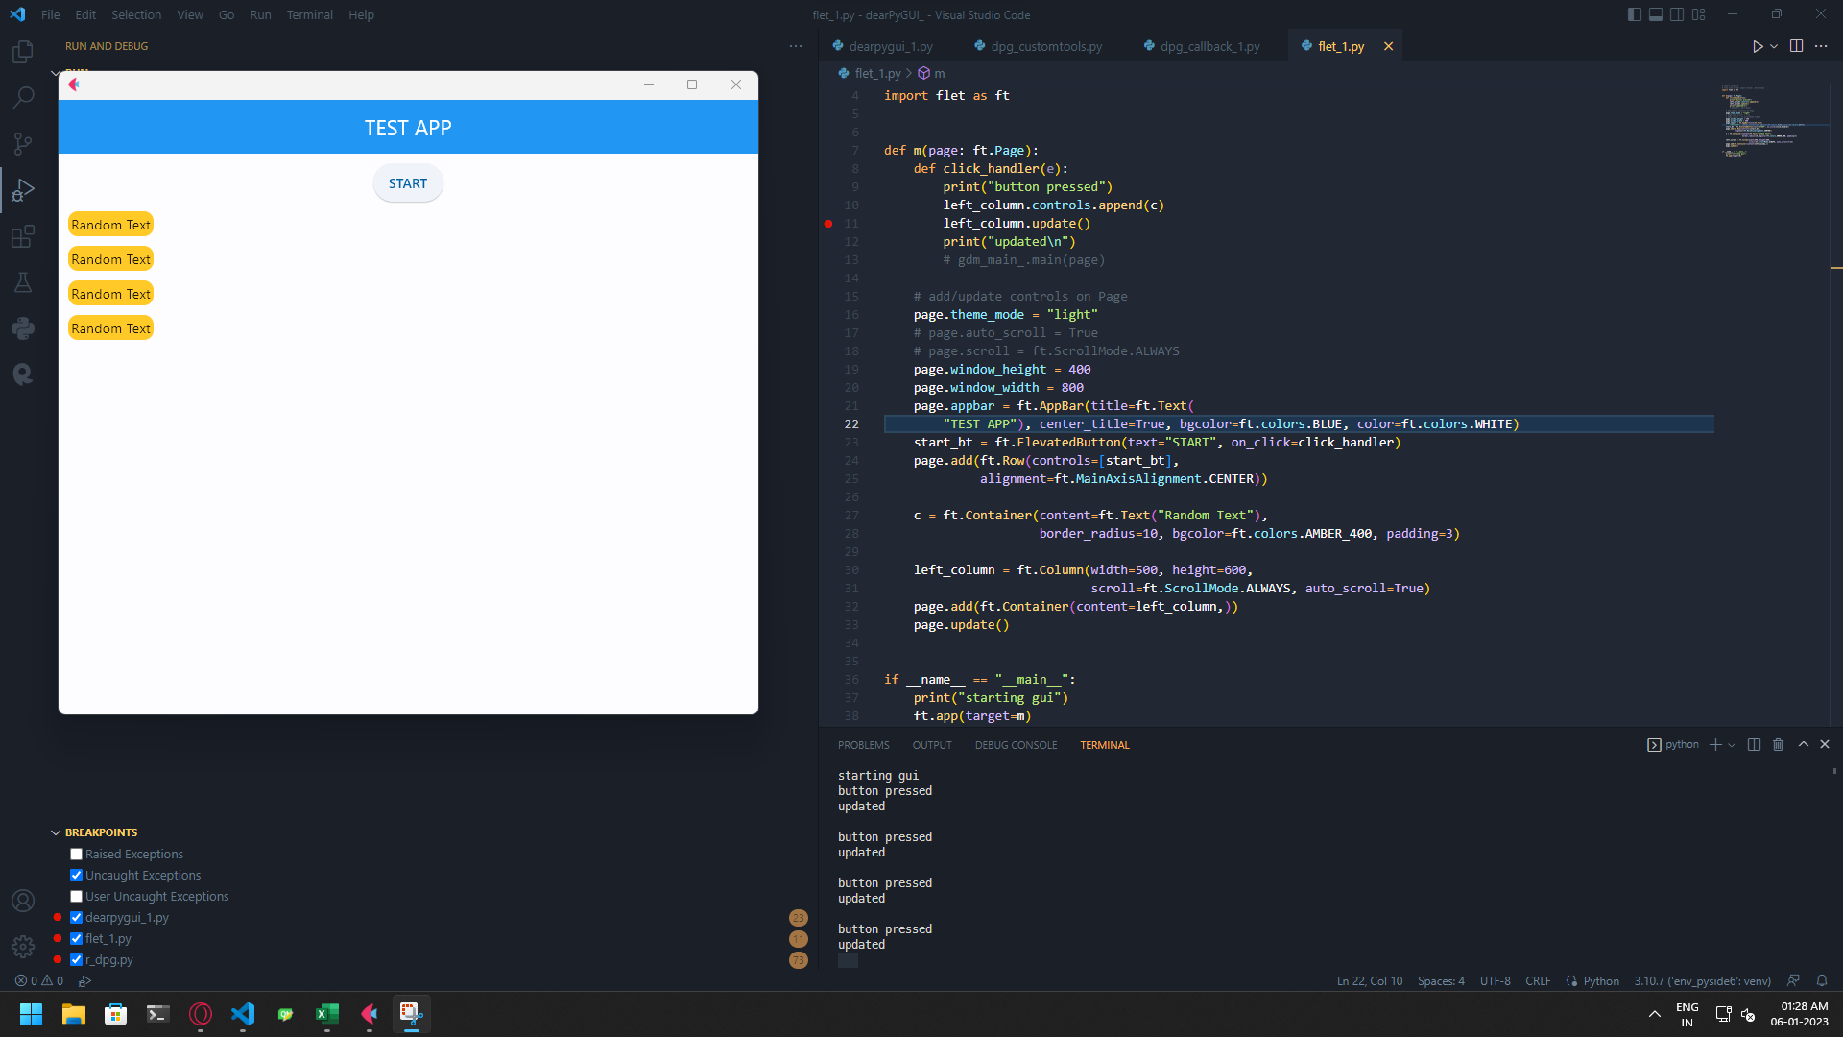Screen dimensions: 1843x1037
Task: Open the Explorer view in activity bar
Action: tap(23, 52)
